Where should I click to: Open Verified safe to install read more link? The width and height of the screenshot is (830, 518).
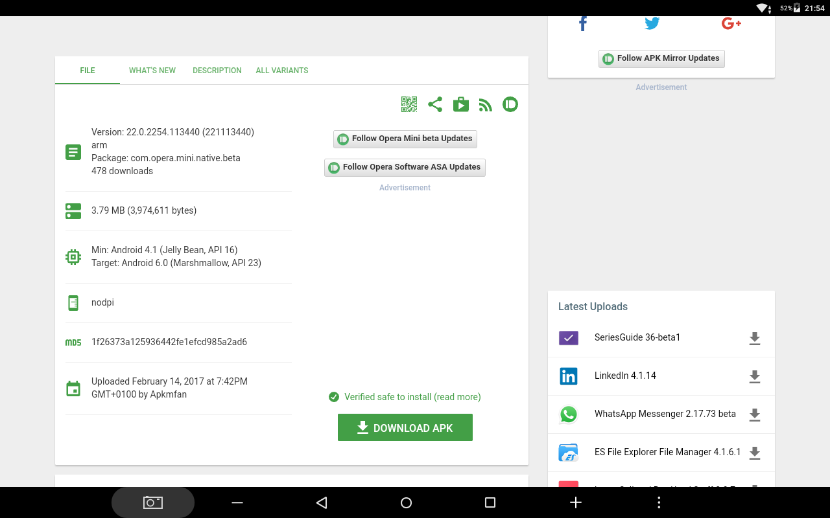[x=412, y=397]
